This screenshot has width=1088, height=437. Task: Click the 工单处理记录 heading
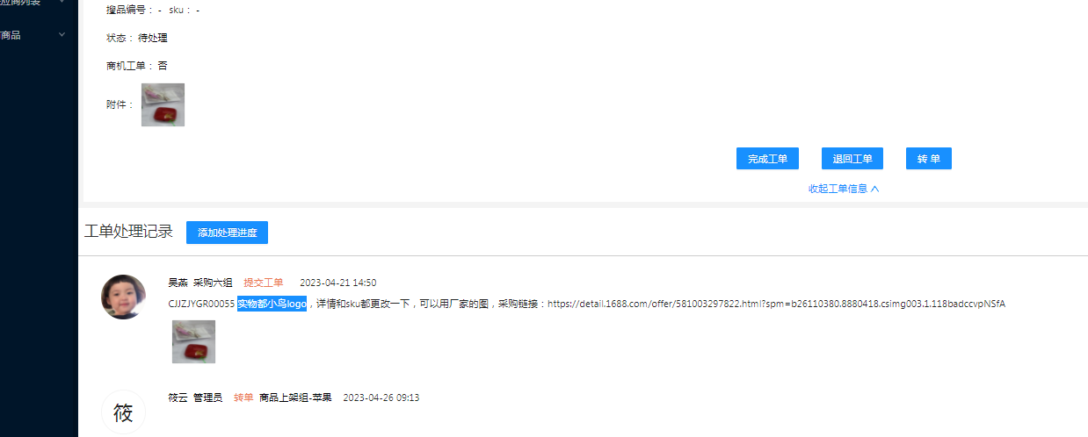128,232
